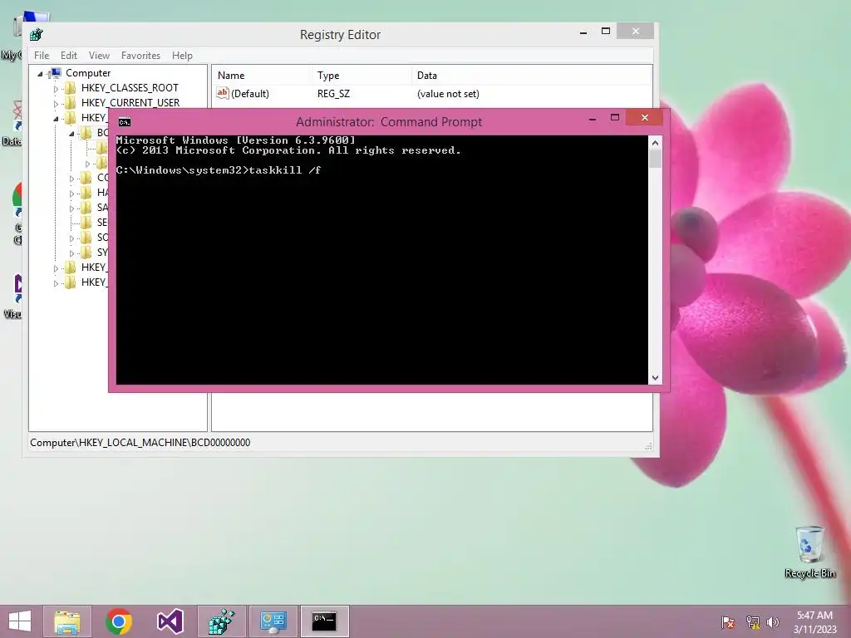
Task: Minimize the Registry Editor window
Action: click(583, 32)
